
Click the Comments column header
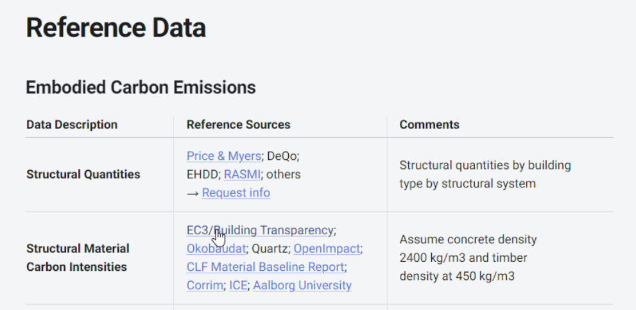[x=429, y=125]
